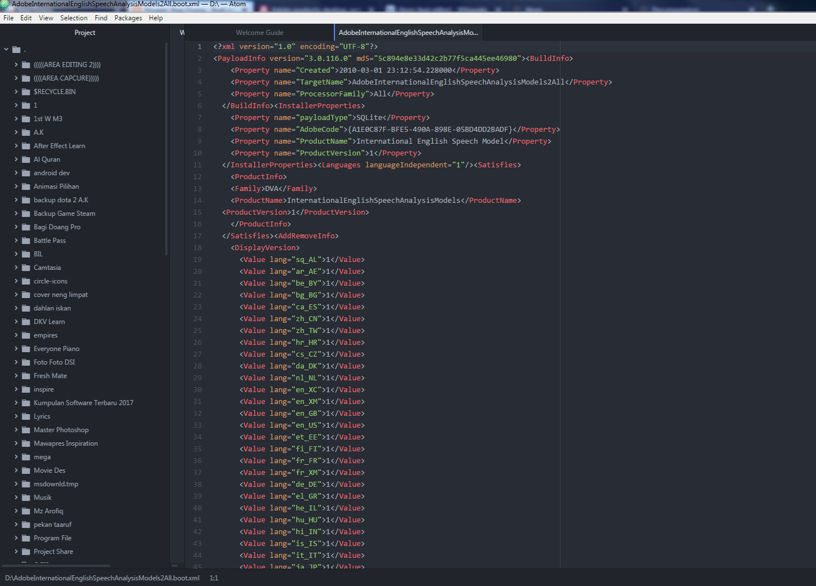Open the Find menu
This screenshot has width=816, height=586.
tap(101, 18)
